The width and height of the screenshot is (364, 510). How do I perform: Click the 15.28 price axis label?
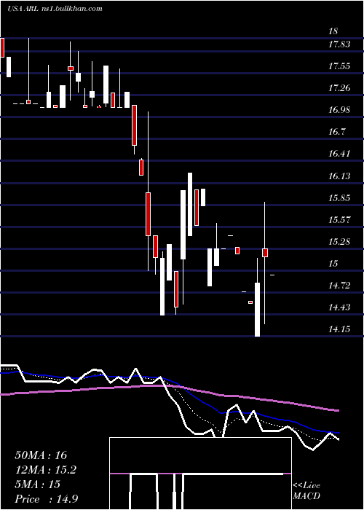(339, 242)
